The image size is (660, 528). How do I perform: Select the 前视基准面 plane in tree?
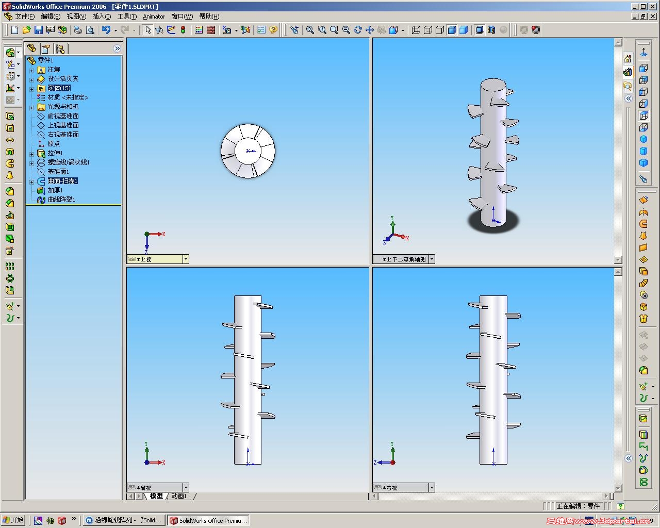coord(63,116)
